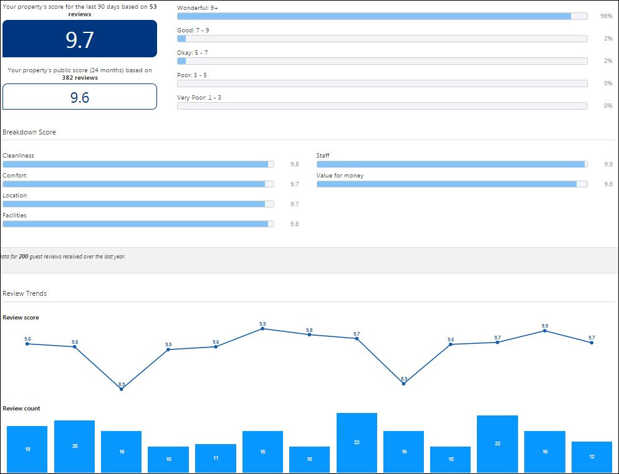This screenshot has height=474, width=619.
Task: Click the Very Poor: 1 - 3 rating bar
Action: point(381,106)
